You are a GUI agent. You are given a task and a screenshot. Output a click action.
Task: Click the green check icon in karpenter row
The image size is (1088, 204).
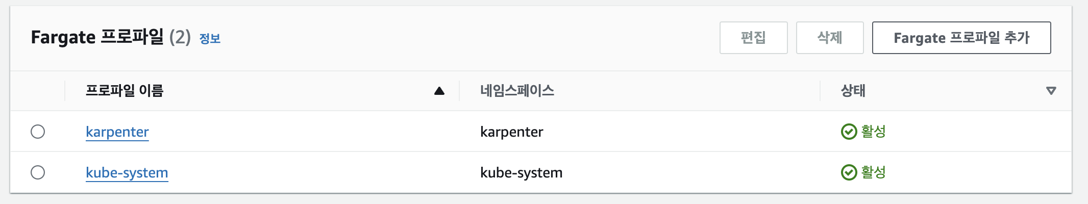coord(849,132)
